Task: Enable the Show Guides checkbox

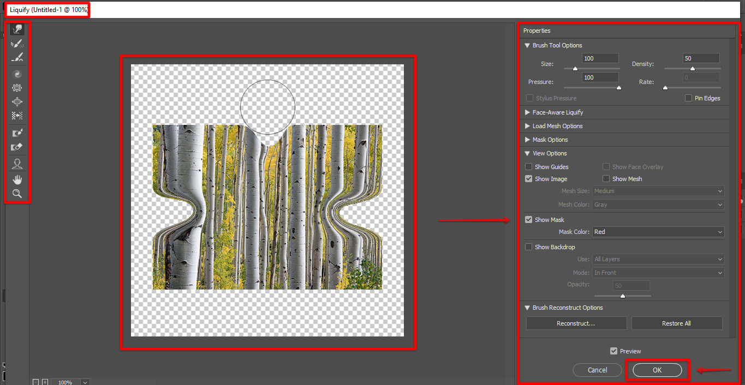Action: [528, 167]
